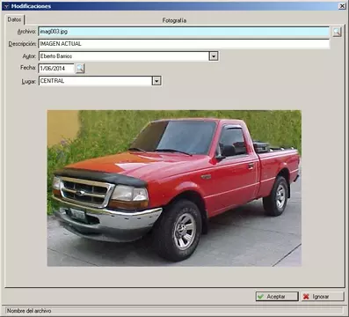Open the date lookup icon next to Fecha
Screen dimensions: 349x317
[80, 69]
